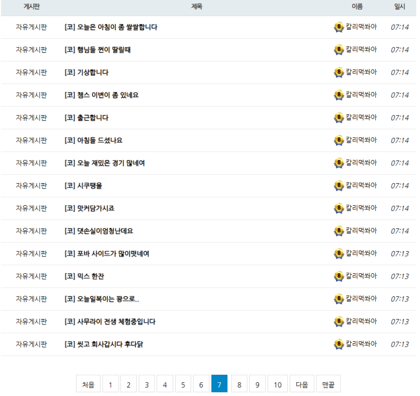Click medal icon in '오늘은 아침이 좀 쌀쌀합니다' row
420x396 pixels.
click(339, 27)
